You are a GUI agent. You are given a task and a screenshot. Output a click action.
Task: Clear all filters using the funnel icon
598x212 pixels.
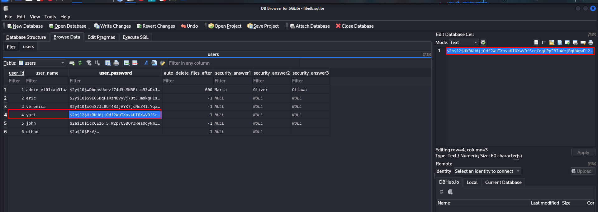tap(89, 63)
